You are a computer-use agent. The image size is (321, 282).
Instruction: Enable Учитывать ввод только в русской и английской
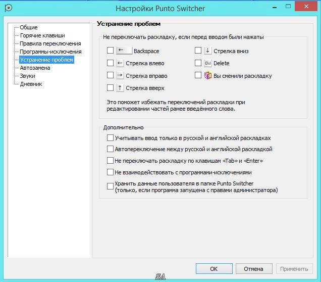point(110,138)
